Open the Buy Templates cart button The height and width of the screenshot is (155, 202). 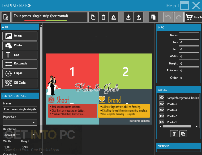click(193, 17)
